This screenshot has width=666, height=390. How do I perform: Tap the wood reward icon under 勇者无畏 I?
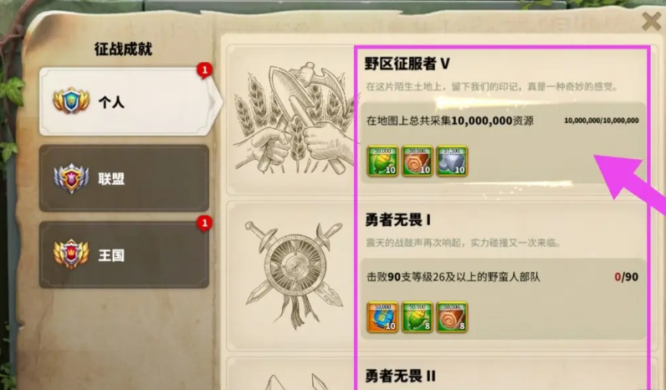pyautogui.click(x=452, y=317)
